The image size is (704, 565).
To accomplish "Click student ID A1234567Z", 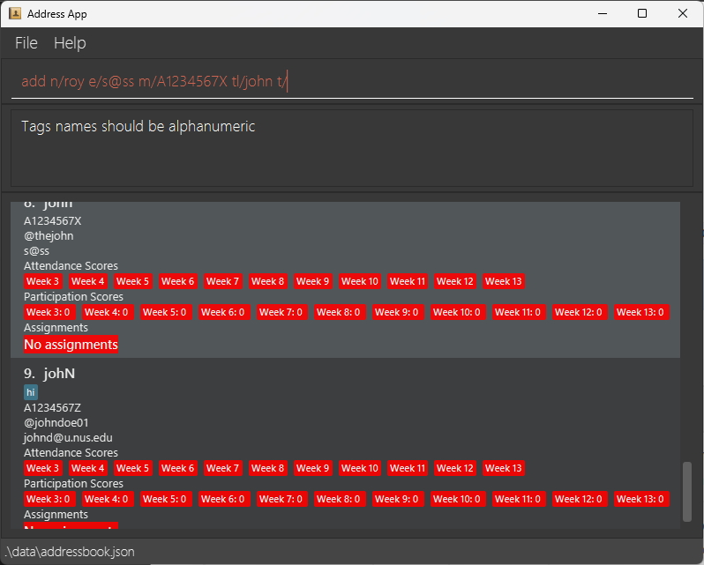I will [x=53, y=407].
